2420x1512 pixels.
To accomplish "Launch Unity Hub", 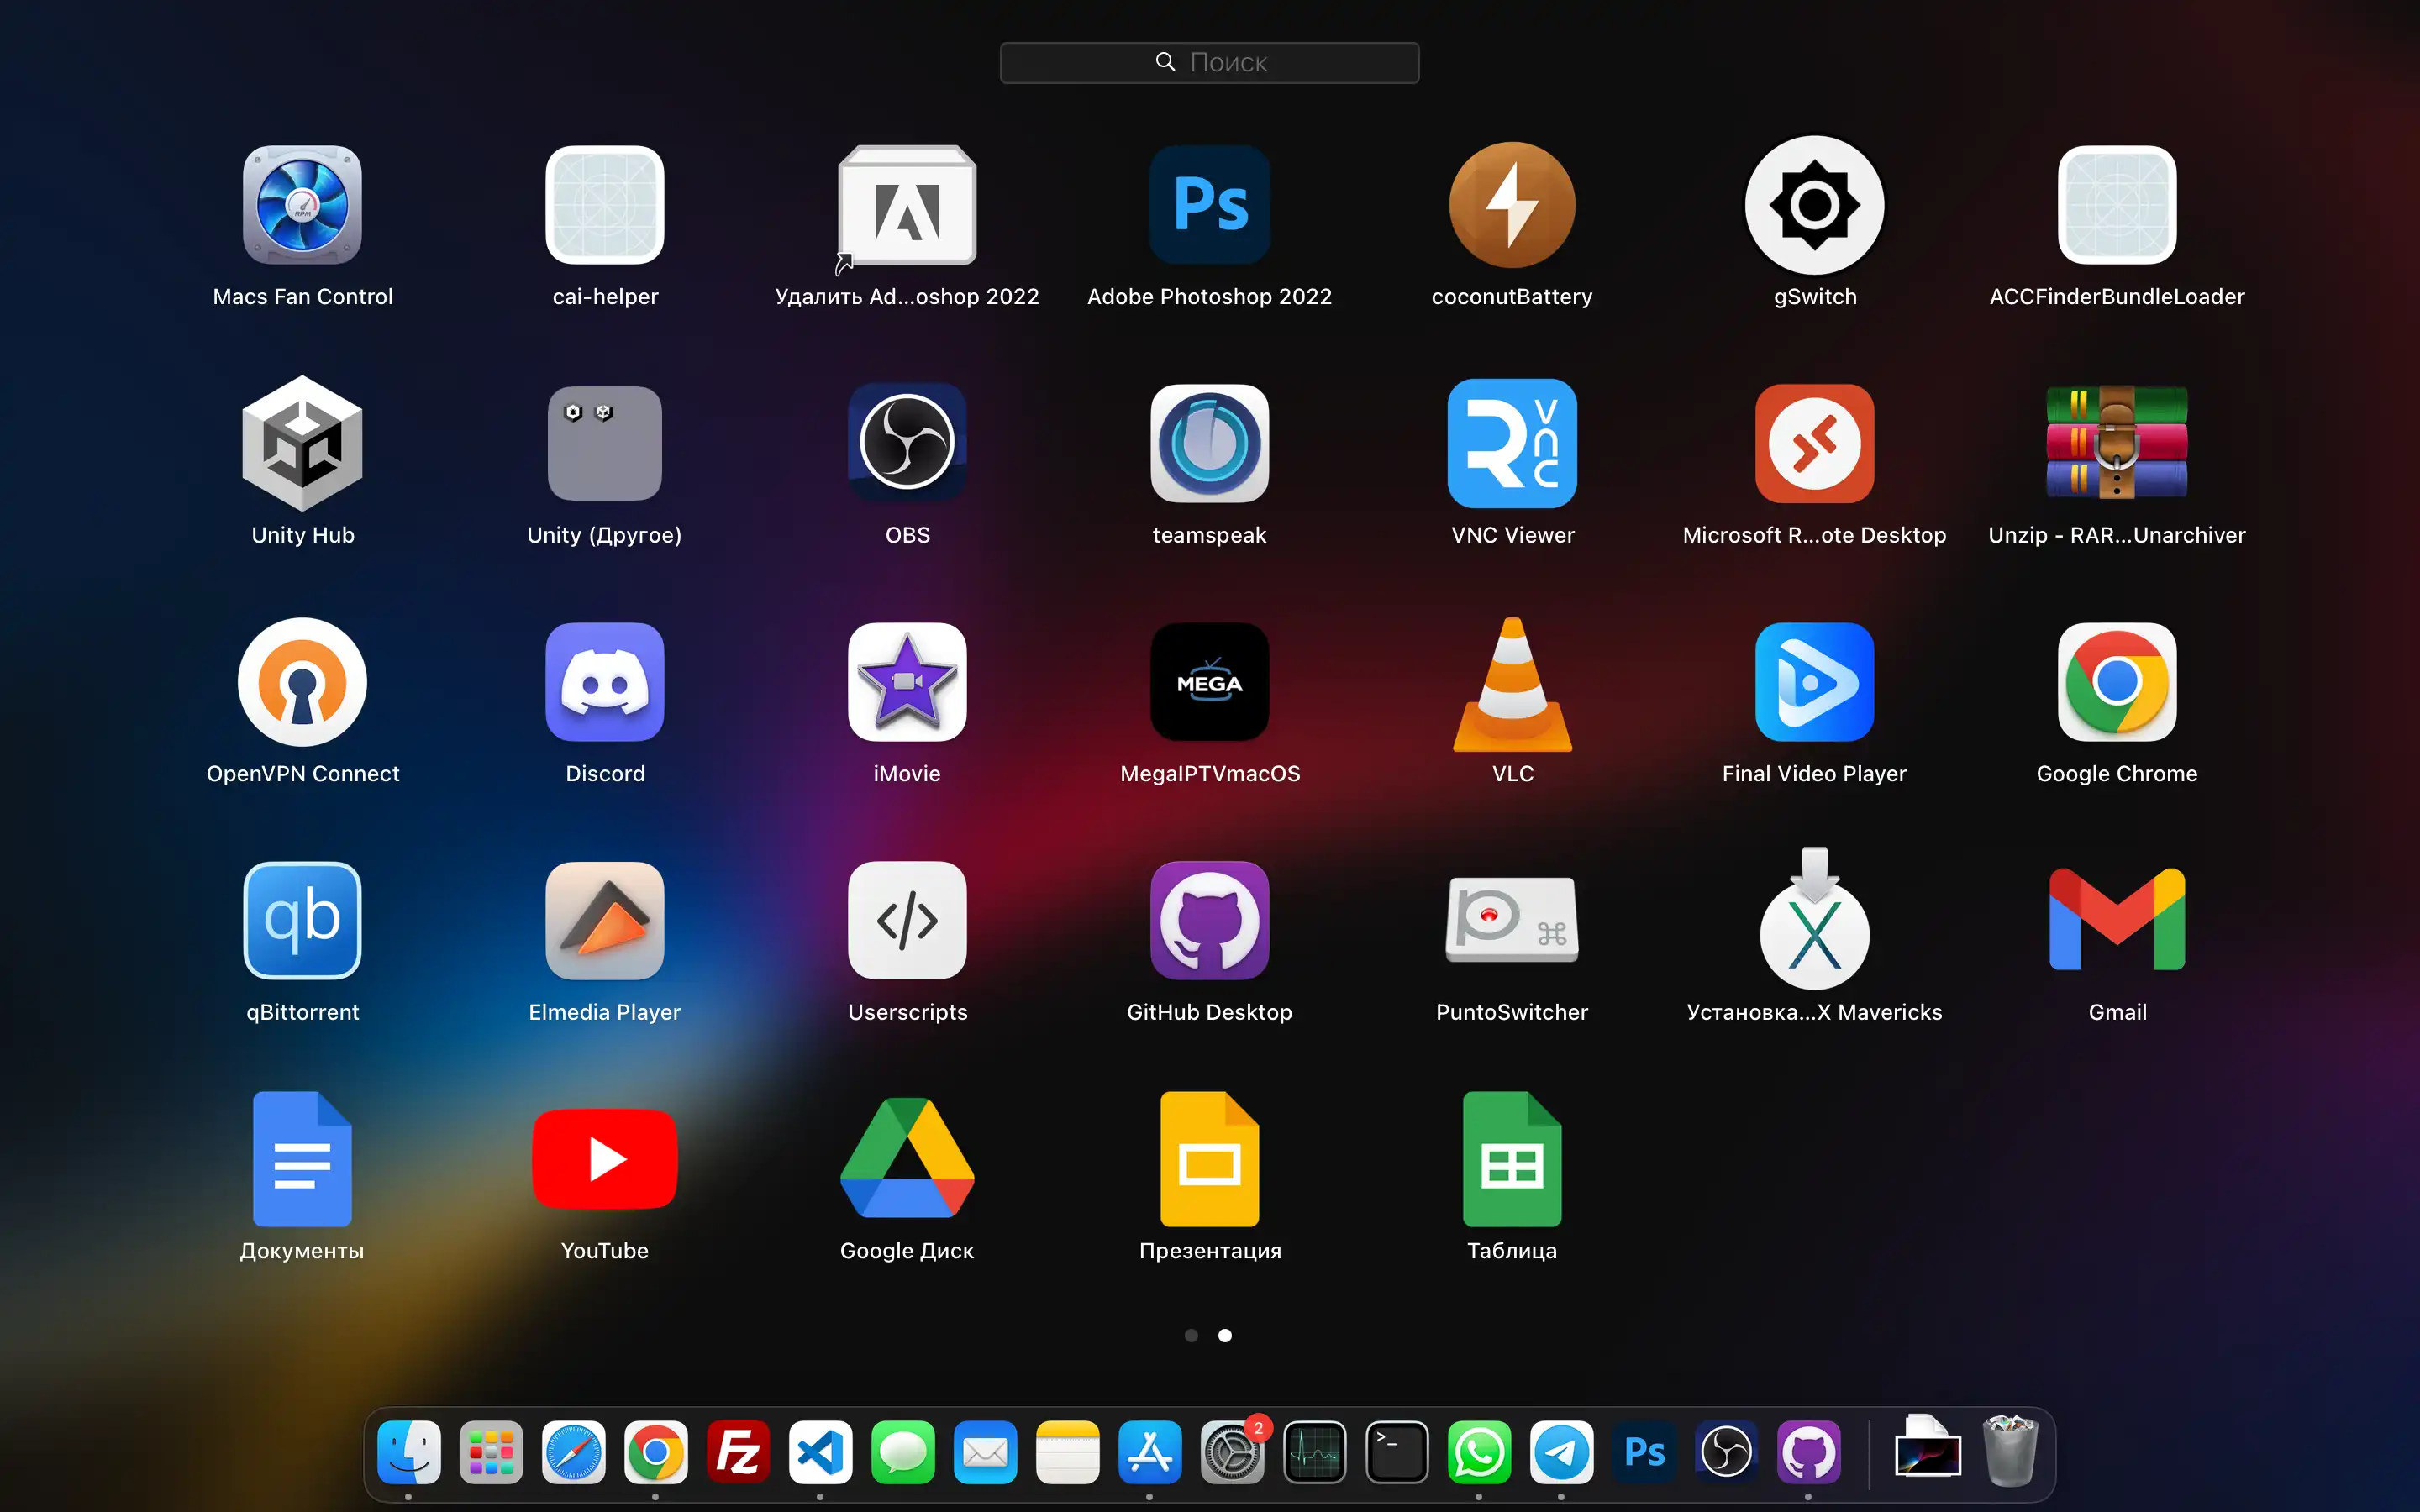I will point(302,443).
